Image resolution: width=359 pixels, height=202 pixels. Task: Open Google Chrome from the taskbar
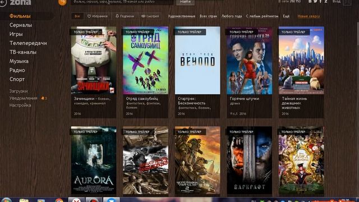(x=59, y=201)
